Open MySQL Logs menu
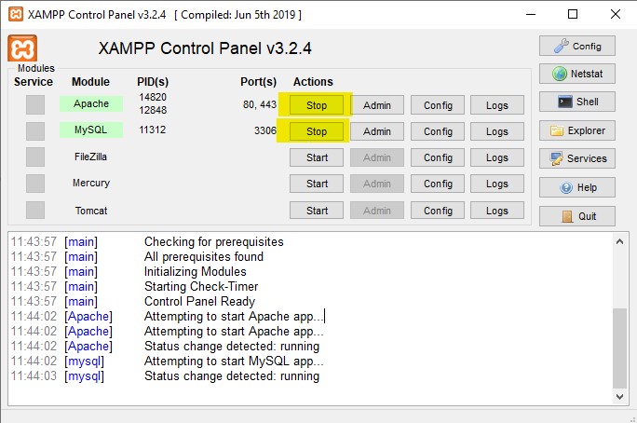This screenshot has width=637, height=423. point(497,131)
